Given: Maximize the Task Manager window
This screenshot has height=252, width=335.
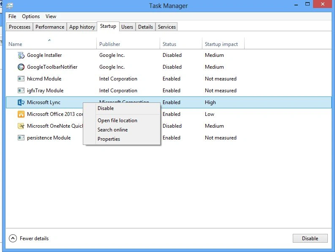Looking at the screenshot, I should point(308,4).
